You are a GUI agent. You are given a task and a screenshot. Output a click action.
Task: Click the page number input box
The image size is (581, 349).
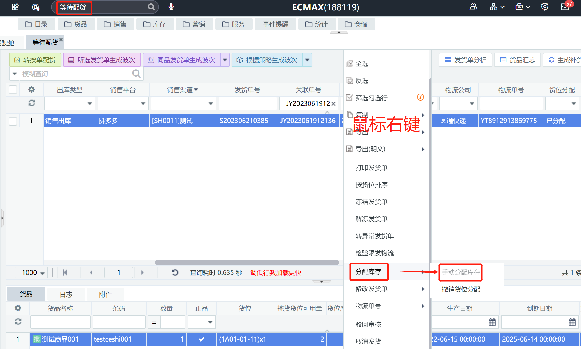click(119, 272)
